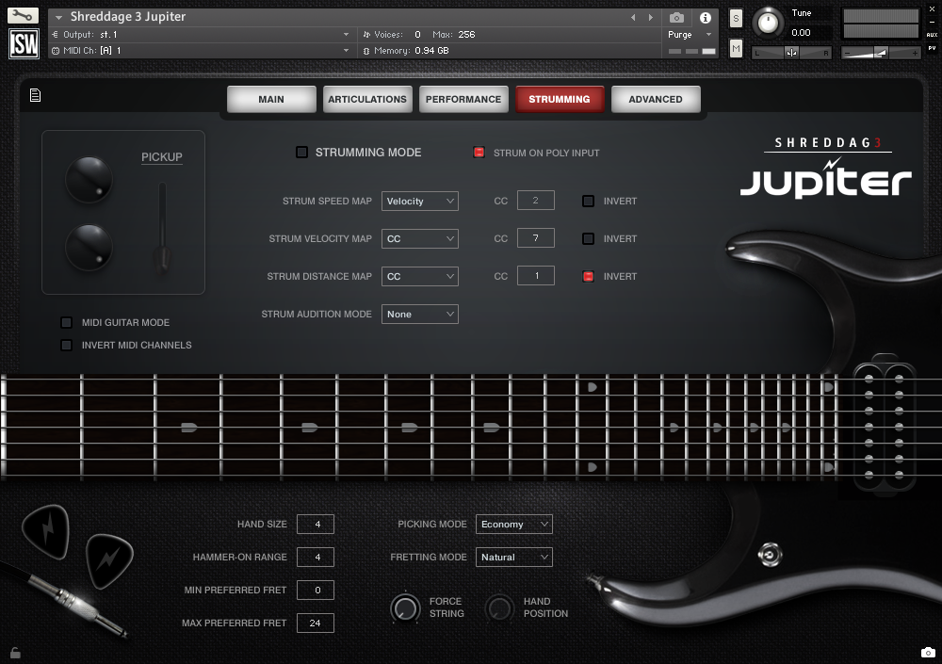The width and height of the screenshot is (942, 664).
Task: Open the Picking Mode dropdown
Action: tap(513, 524)
